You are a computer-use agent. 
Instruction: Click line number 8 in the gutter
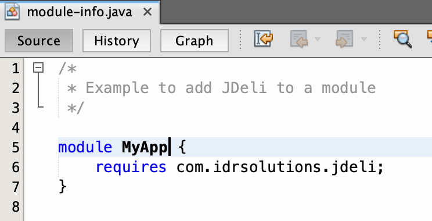pyautogui.click(x=16, y=207)
